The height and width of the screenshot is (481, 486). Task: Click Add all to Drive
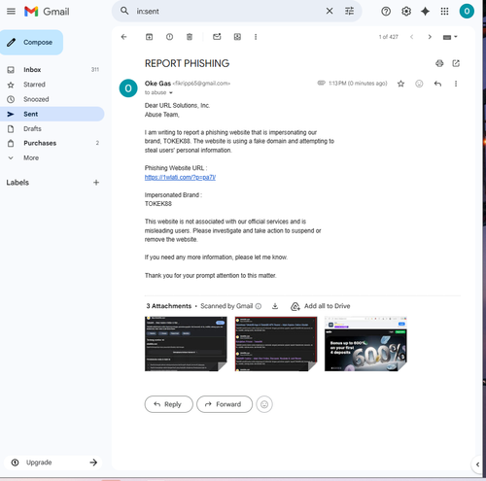point(321,306)
